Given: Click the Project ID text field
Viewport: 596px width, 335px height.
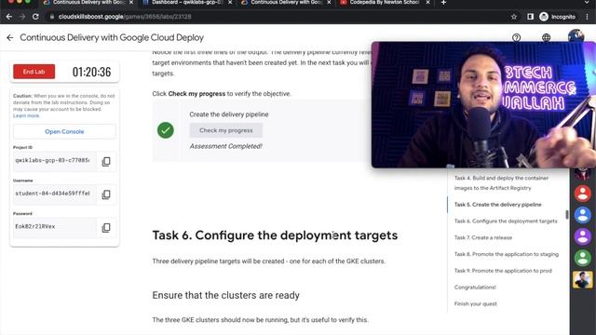Looking at the screenshot, I should point(54,161).
